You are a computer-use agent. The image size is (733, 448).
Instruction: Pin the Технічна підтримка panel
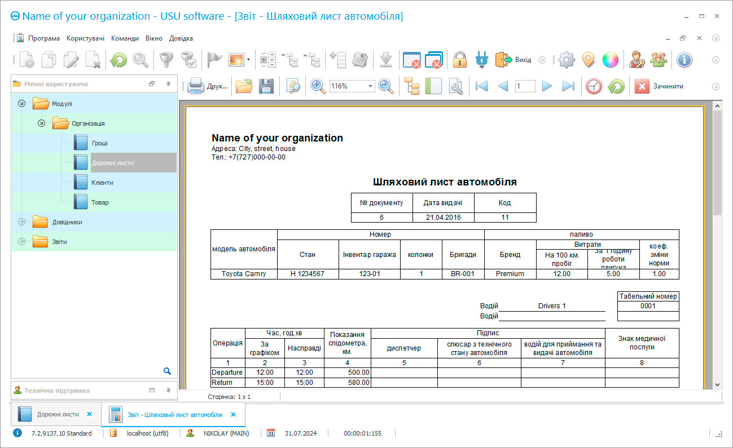tap(168, 391)
